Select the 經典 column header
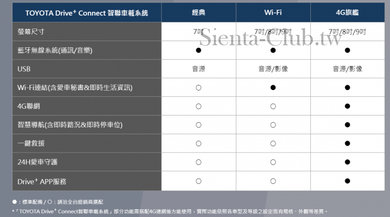Image resolution: width=390 pixels, height=217 pixels. coord(198,12)
